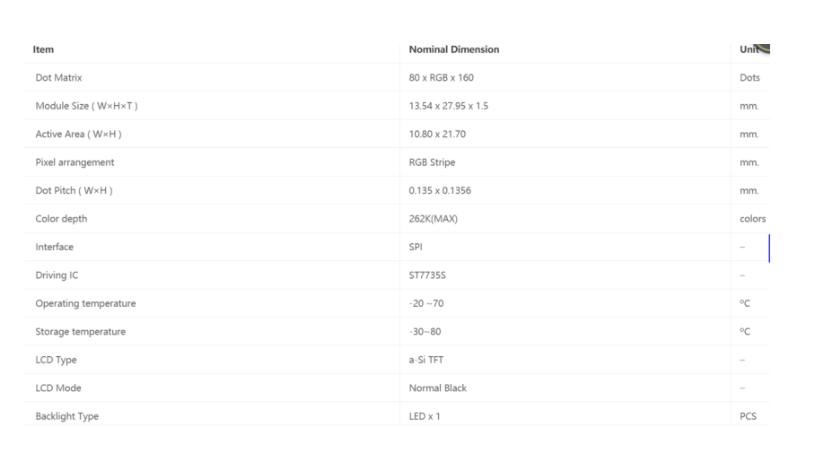Select the Module Size row label
This screenshot has width=815, height=453.
tap(86, 106)
